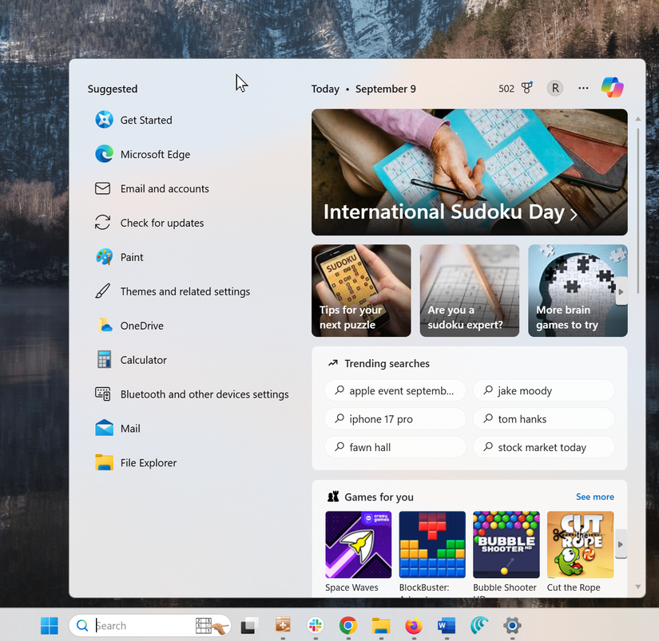
Task: Open Bluetooth and other devices settings
Action: [204, 394]
